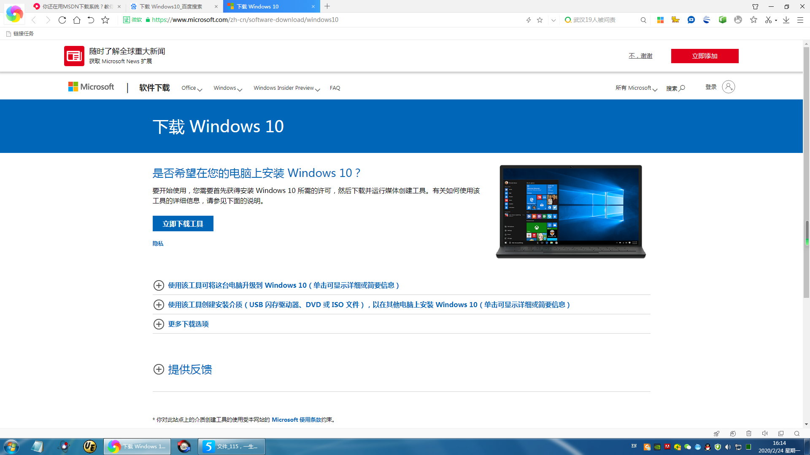This screenshot has height=455, width=810.
Task: Switch to the MSDN download tab
Action: (77, 6)
